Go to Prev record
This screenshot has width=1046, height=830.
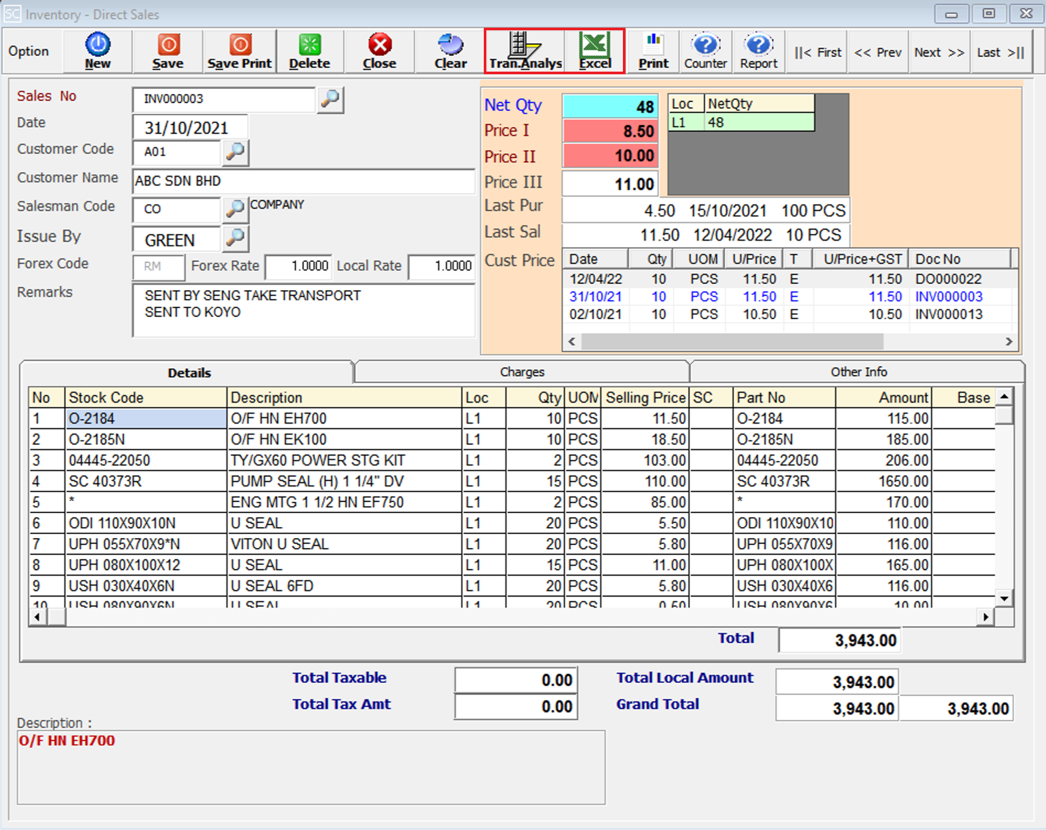878,52
